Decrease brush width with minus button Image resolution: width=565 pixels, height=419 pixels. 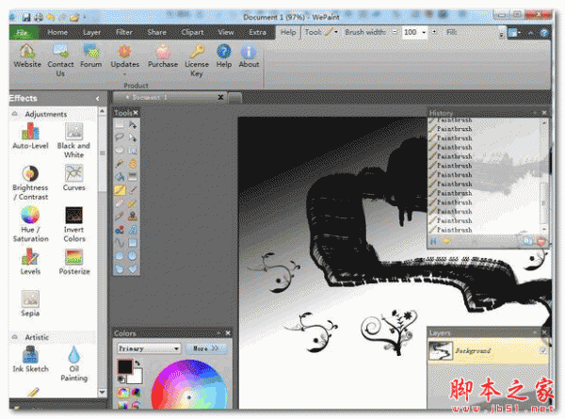[x=395, y=32]
